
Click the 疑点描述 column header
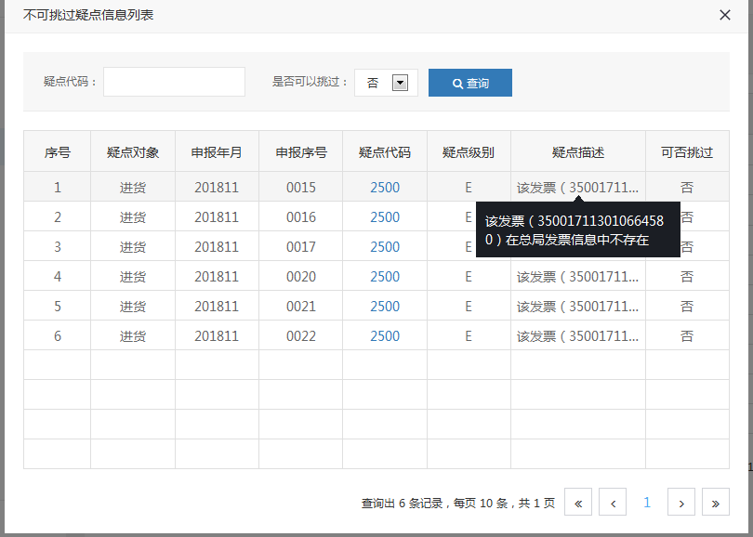578,152
